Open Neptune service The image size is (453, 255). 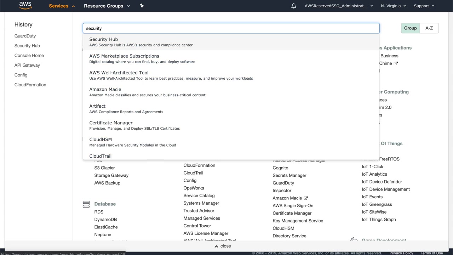[x=103, y=235]
